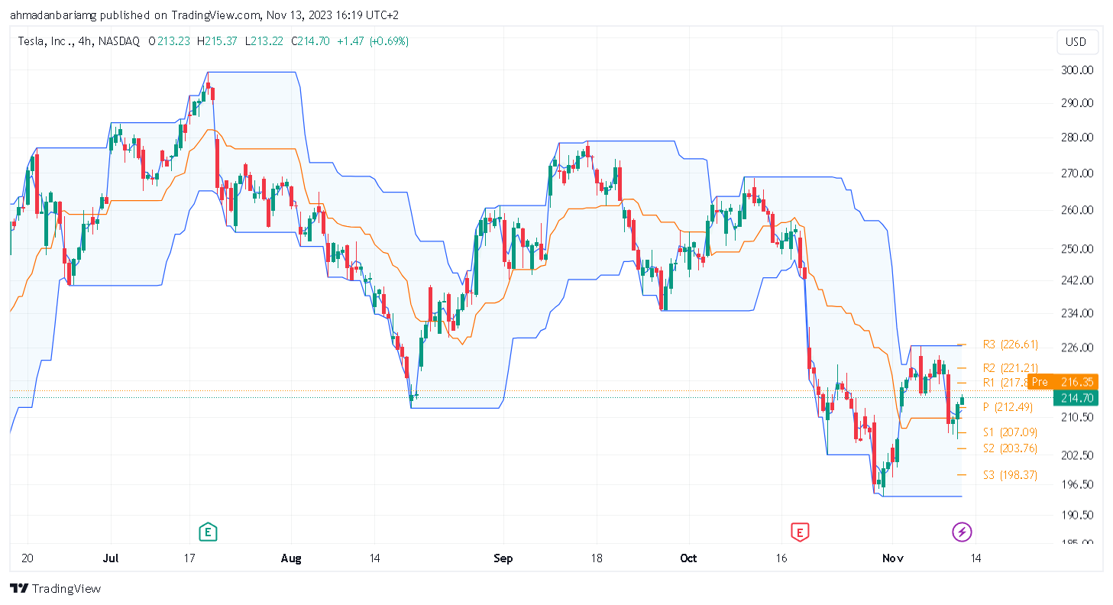Image resolution: width=1113 pixels, height=605 pixels.
Task: Click the 280.00 price axis label
Action: 1077,137
